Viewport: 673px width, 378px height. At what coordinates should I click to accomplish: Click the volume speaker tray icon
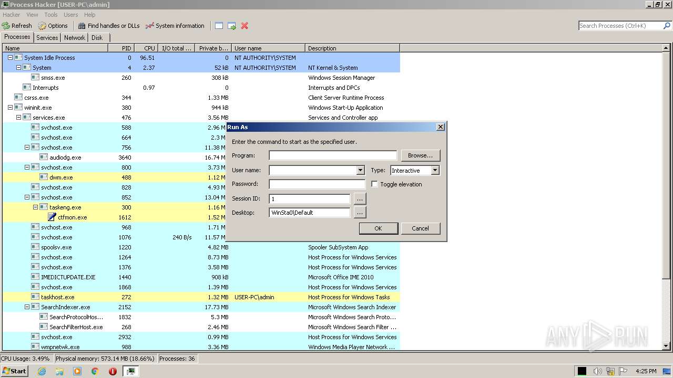point(597,371)
